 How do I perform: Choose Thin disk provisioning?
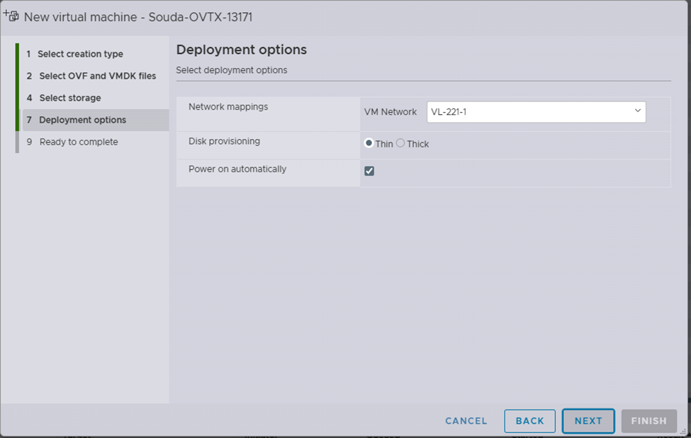tap(369, 143)
